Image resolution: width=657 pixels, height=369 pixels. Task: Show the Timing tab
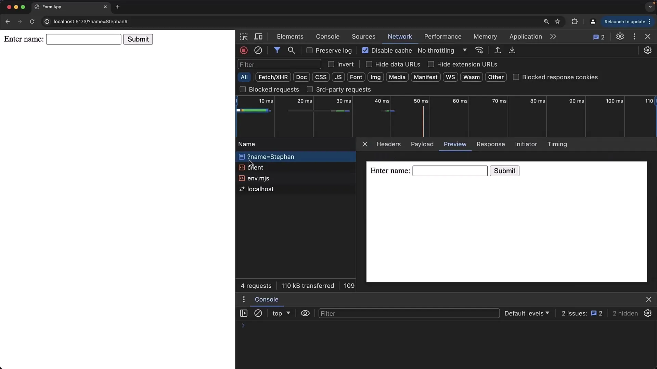(x=557, y=144)
